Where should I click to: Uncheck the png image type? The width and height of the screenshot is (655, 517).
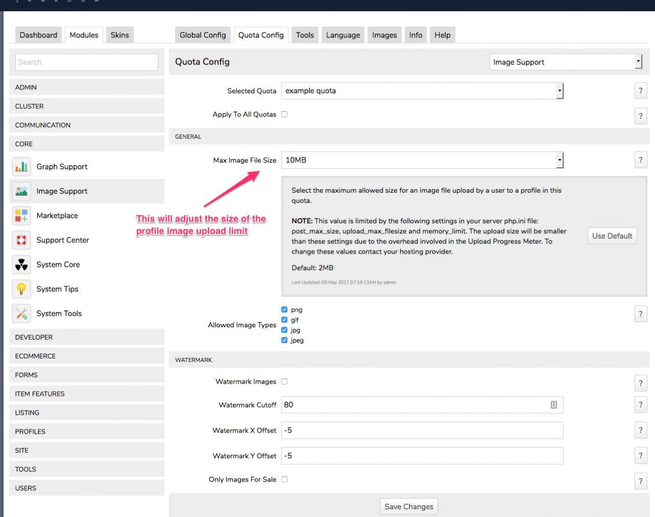tap(285, 310)
